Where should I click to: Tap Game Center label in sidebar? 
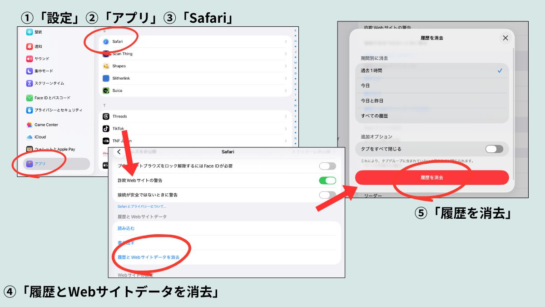[46, 125]
